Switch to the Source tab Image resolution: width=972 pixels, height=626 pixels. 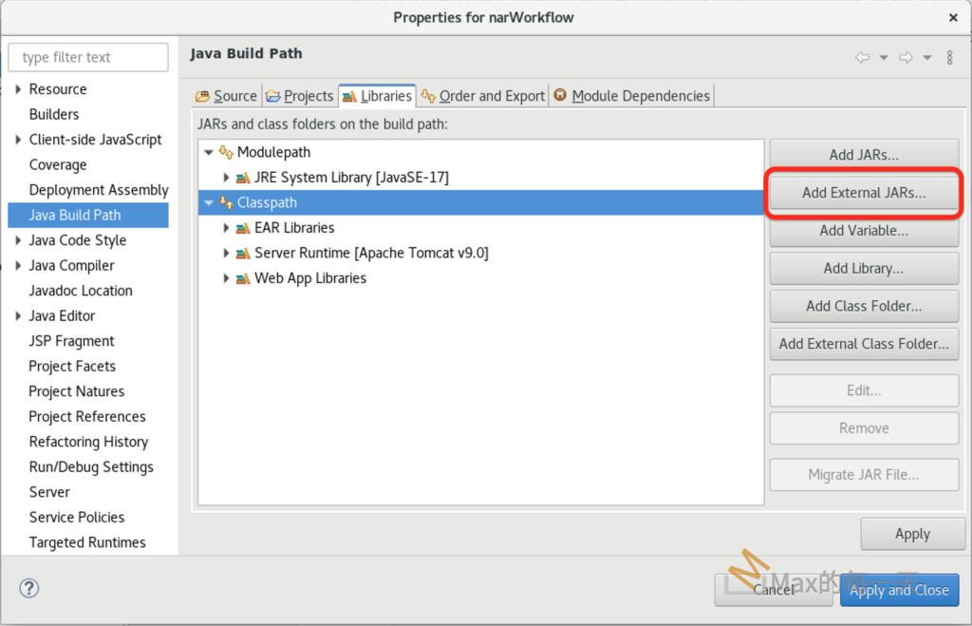click(x=226, y=96)
